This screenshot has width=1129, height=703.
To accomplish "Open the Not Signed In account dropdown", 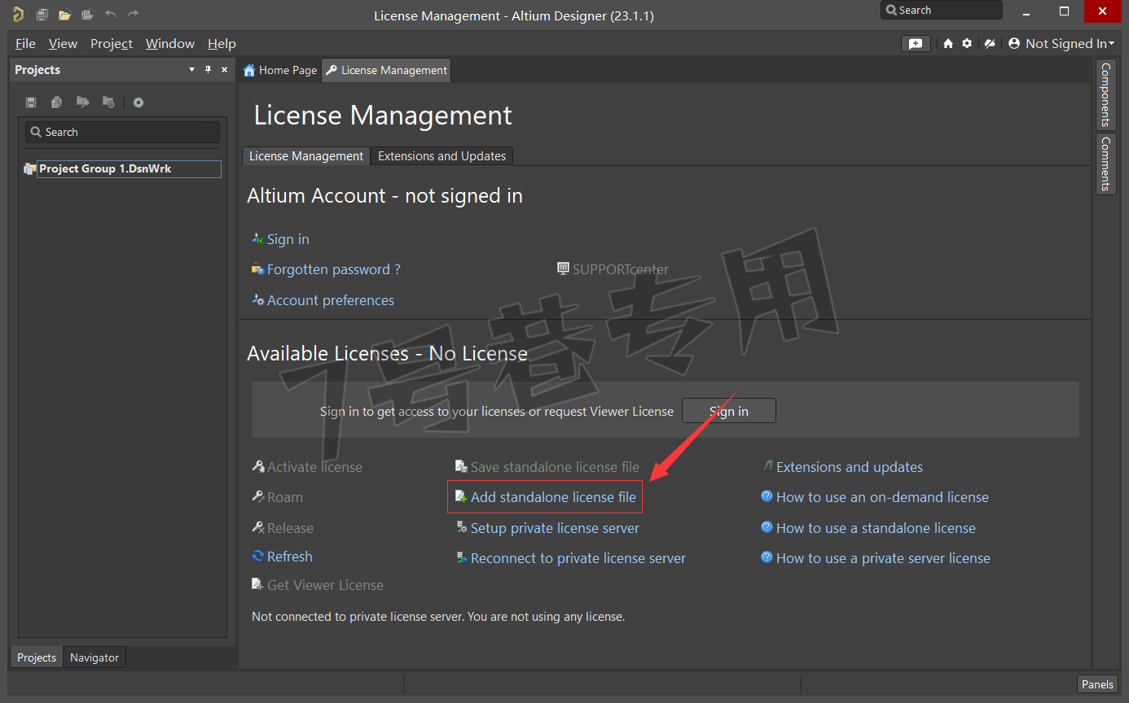I will coord(1061,44).
